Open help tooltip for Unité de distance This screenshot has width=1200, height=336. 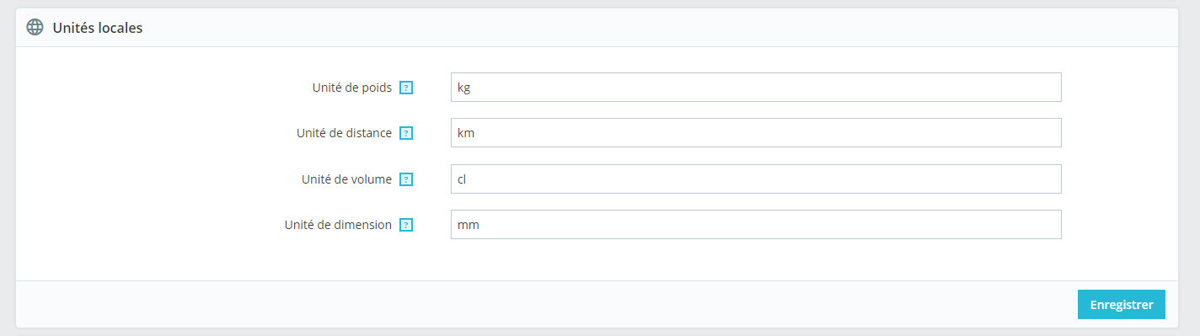coord(406,133)
